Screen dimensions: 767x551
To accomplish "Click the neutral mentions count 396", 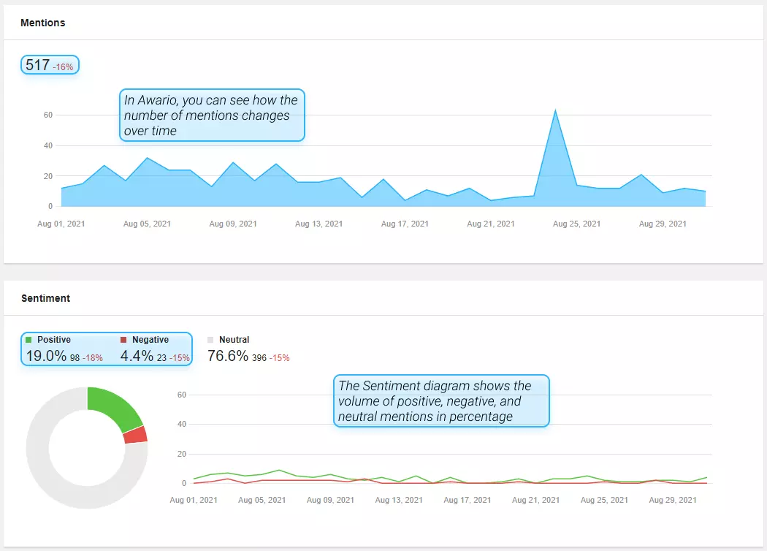I will pyautogui.click(x=259, y=357).
